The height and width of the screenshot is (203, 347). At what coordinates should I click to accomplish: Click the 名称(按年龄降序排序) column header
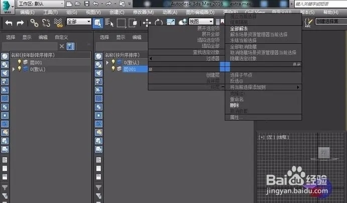pyautogui.click(x=50, y=55)
